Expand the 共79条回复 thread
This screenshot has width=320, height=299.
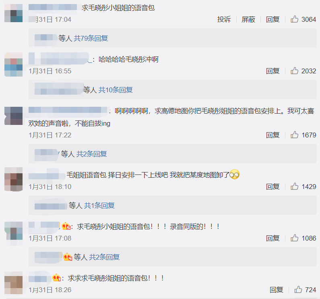91,38
